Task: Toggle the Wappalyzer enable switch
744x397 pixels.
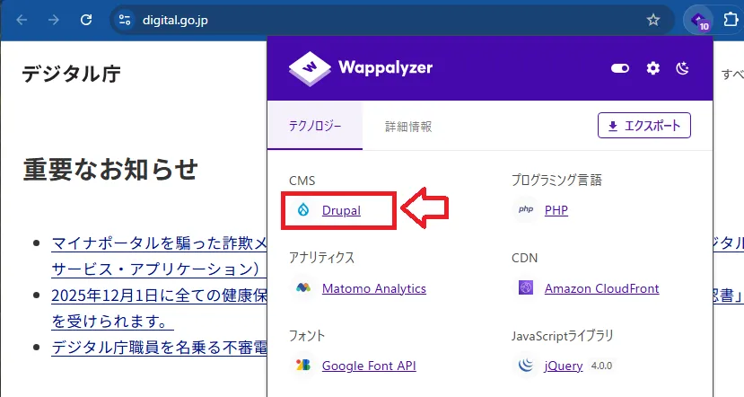Action: click(619, 68)
